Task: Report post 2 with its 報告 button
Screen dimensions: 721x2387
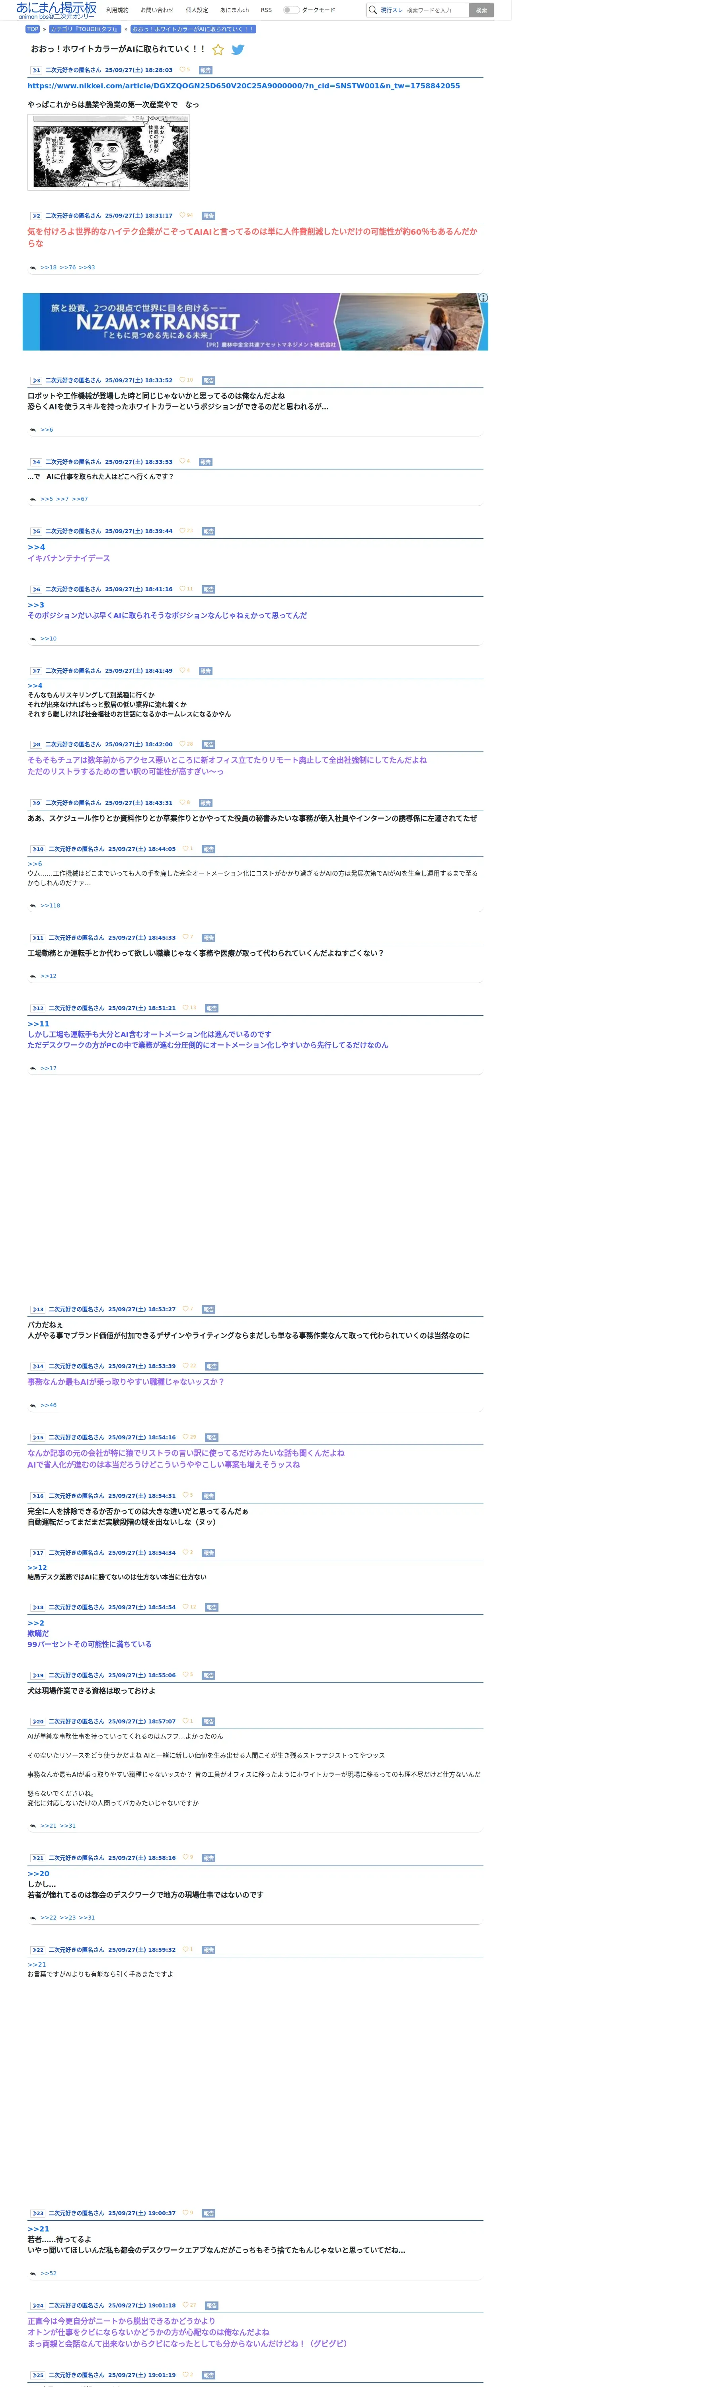Action: pos(209,216)
